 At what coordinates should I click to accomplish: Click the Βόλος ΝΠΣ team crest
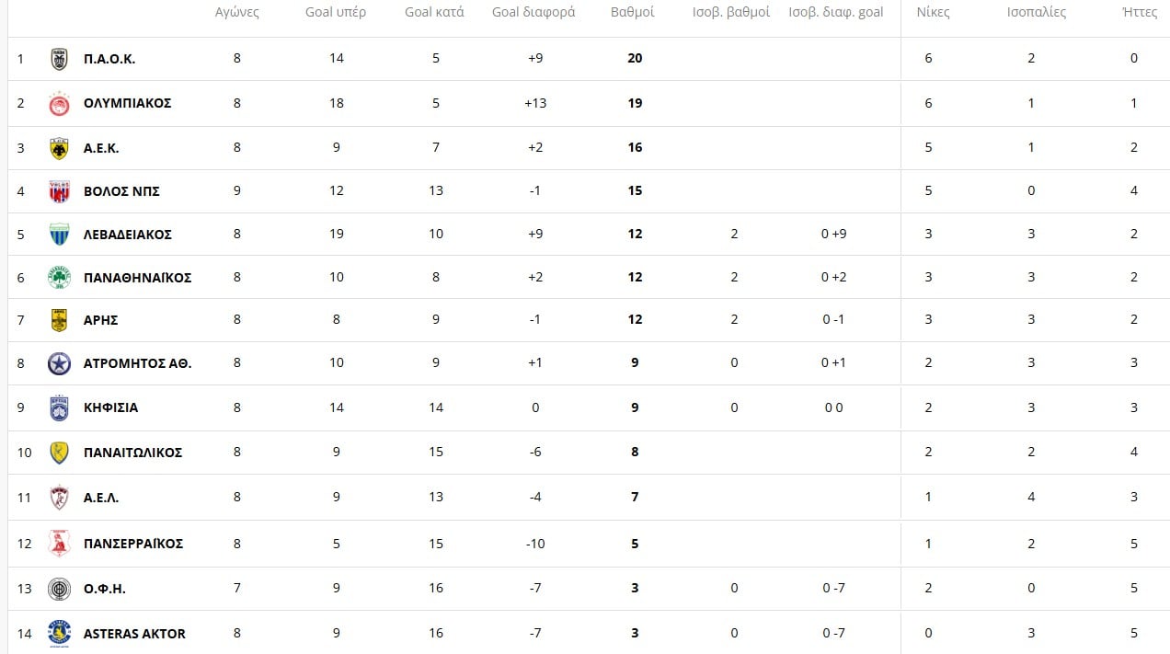59,191
